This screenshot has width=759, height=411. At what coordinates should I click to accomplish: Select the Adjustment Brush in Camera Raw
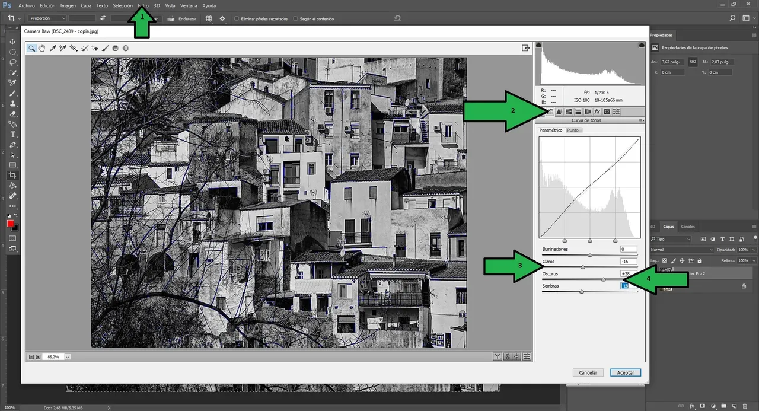pyautogui.click(x=105, y=48)
